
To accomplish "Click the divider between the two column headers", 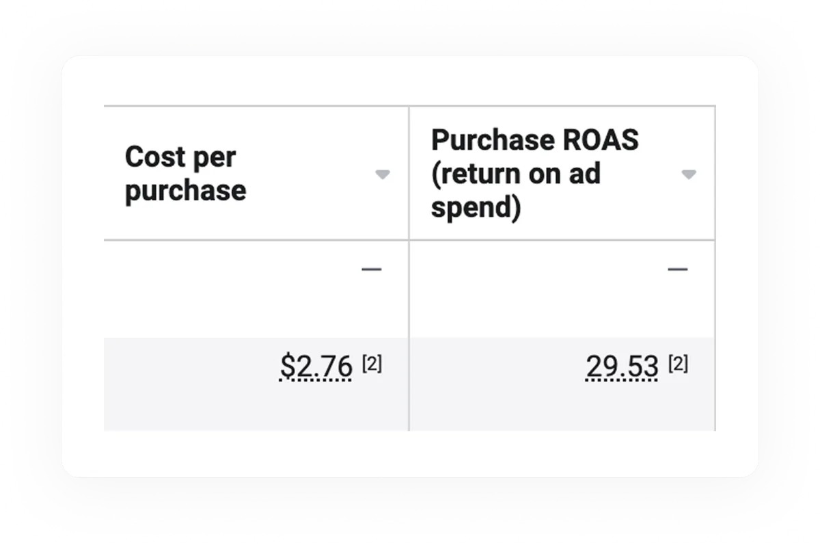I will [409, 173].
